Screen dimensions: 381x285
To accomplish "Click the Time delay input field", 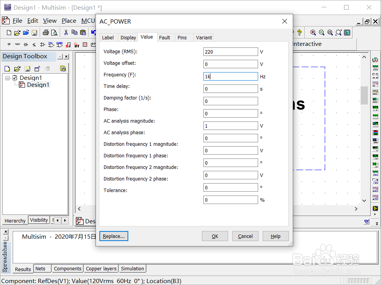I will [231, 89].
